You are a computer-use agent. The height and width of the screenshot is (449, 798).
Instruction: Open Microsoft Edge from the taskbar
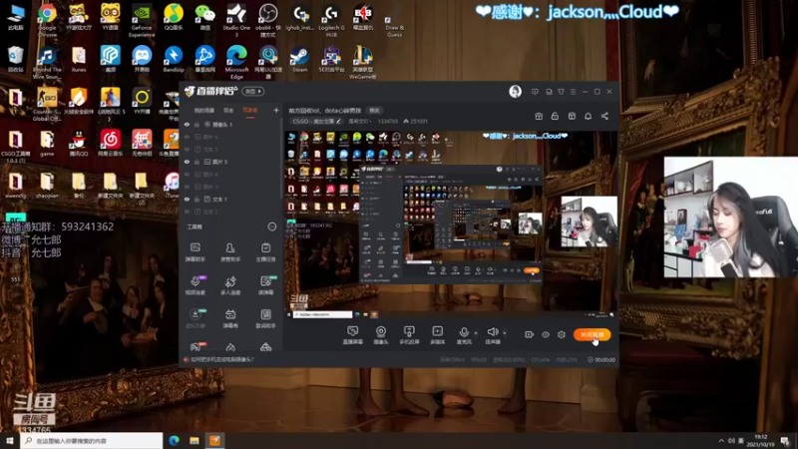[174, 441]
